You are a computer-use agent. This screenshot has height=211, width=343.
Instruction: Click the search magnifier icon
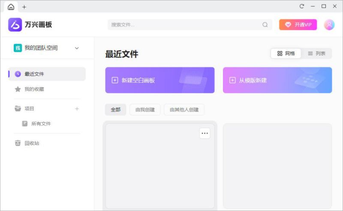265,25
